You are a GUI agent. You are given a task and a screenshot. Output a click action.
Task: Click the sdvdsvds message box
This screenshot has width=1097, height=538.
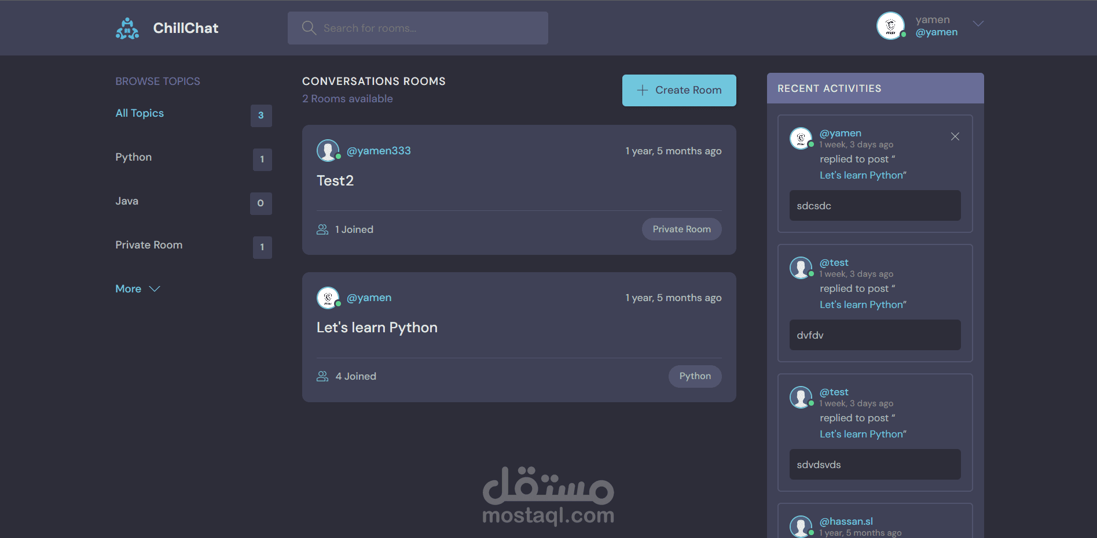875,465
